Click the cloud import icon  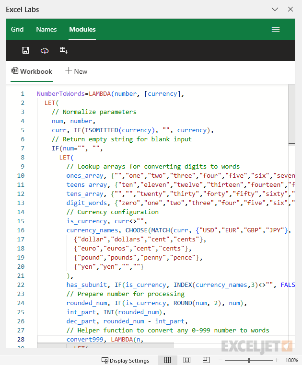point(45,50)
